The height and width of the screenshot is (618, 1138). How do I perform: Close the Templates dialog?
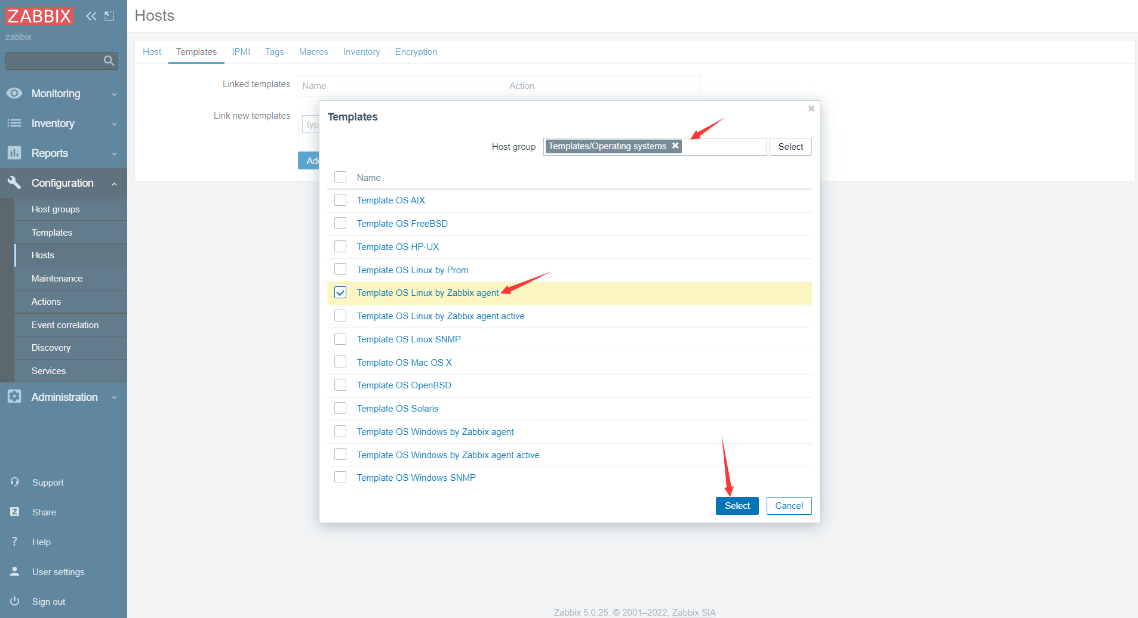click(811, 109)
